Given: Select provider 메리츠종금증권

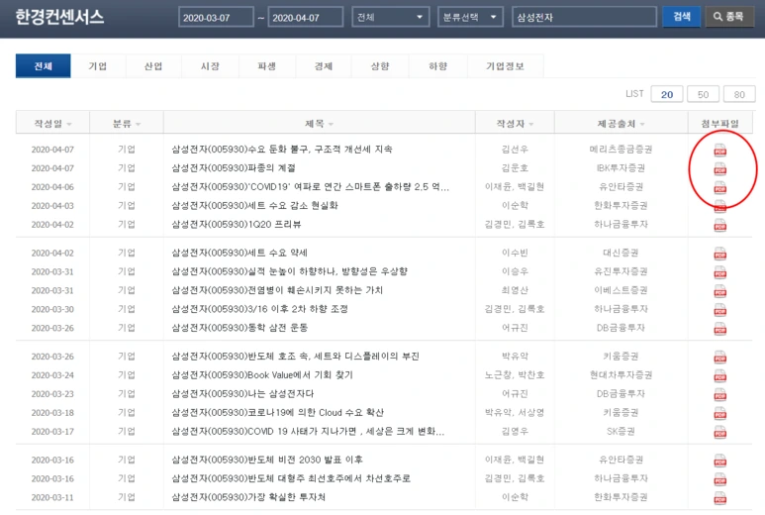Looking at the screenshot, I should coord(621,149).
